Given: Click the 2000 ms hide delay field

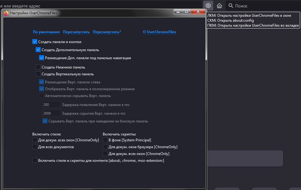Looking at the screenshot, I should 52,113.
